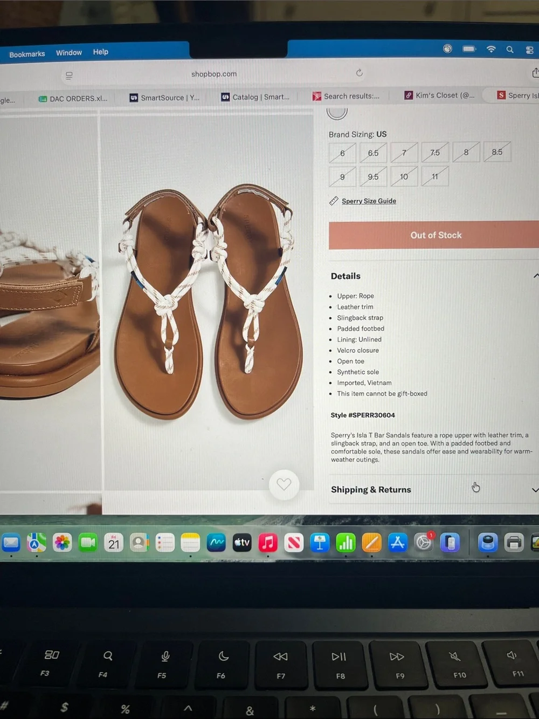Image resolution: width=539 pixels, height=719 pixels.
Task: Select size 7.5
Action: pyautogui.click(x=435, y=153)
